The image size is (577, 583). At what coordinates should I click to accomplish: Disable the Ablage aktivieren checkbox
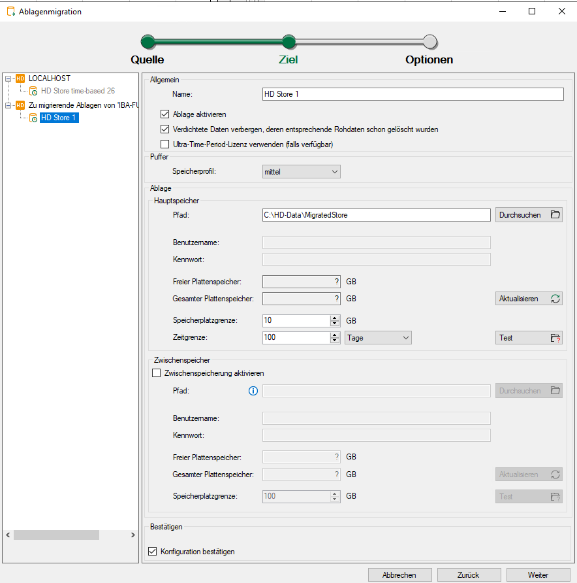coord(164,114)
